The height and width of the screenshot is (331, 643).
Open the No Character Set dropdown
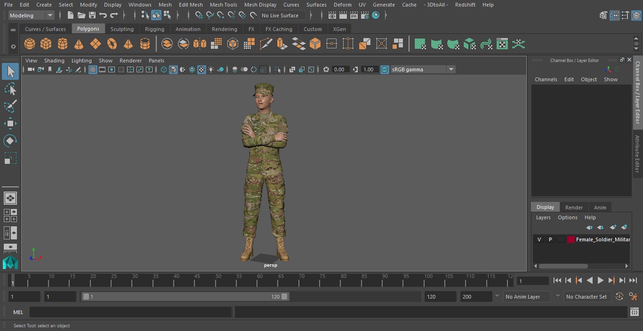587,297
